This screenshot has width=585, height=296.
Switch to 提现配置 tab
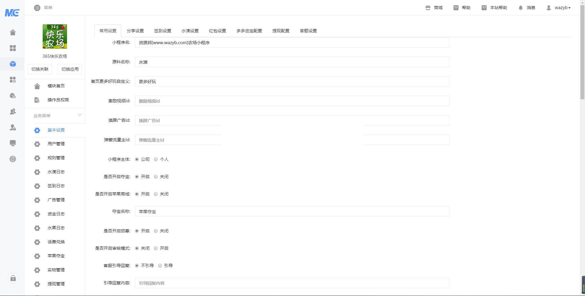tap(281, 31)
